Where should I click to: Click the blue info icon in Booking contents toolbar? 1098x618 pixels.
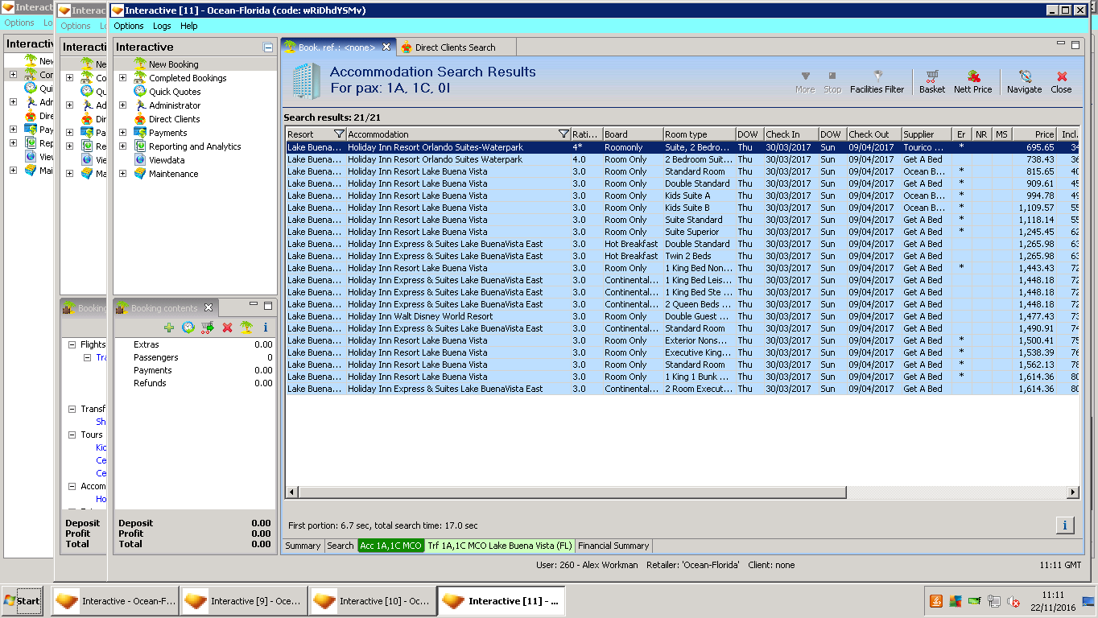pyautogui.click(x=266, y=328)
